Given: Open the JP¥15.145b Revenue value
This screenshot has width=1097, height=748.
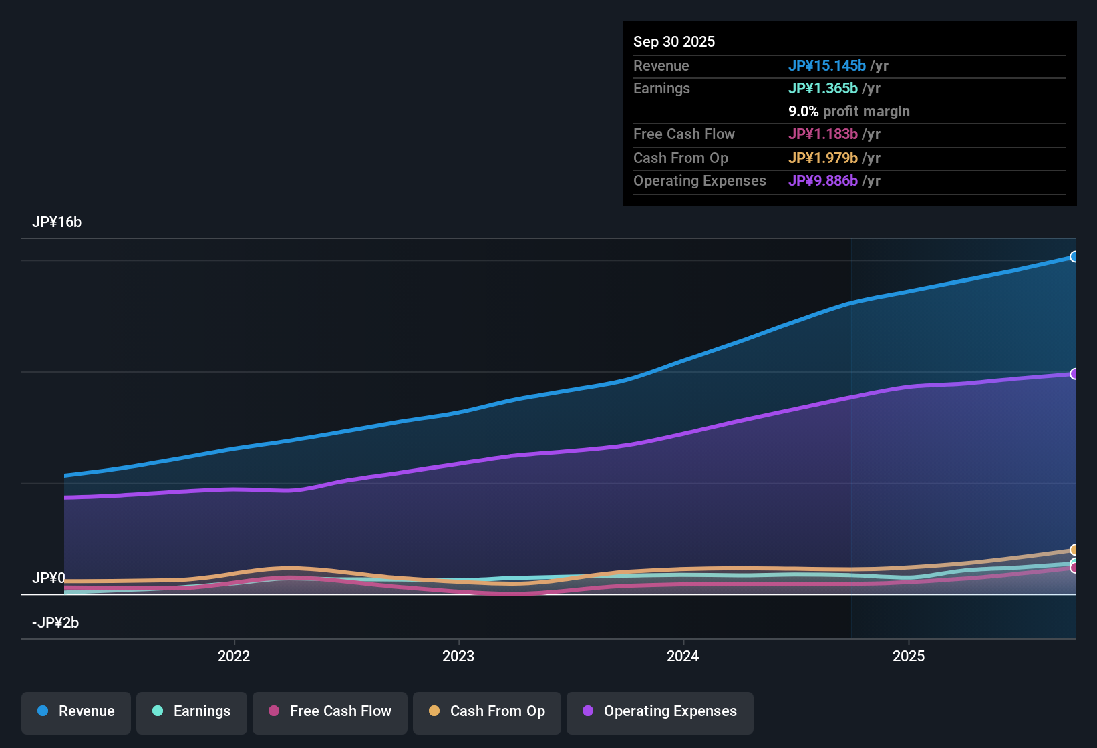Looking at the screenshot, I should 828,66.
